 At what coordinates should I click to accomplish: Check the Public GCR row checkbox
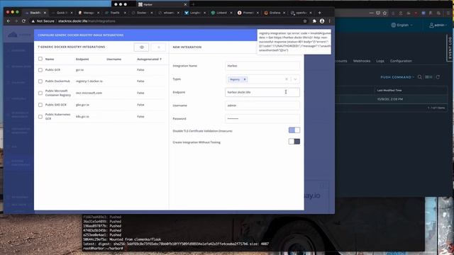click(x=40, y=70)
